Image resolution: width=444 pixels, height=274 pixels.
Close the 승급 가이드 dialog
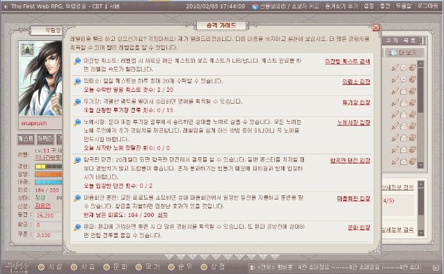(x=376, y=27)
